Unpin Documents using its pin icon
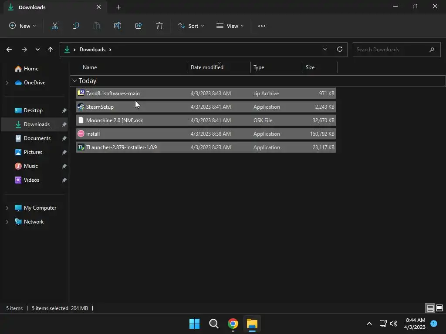This screenshot has width=446, height=334. (64, 138)
